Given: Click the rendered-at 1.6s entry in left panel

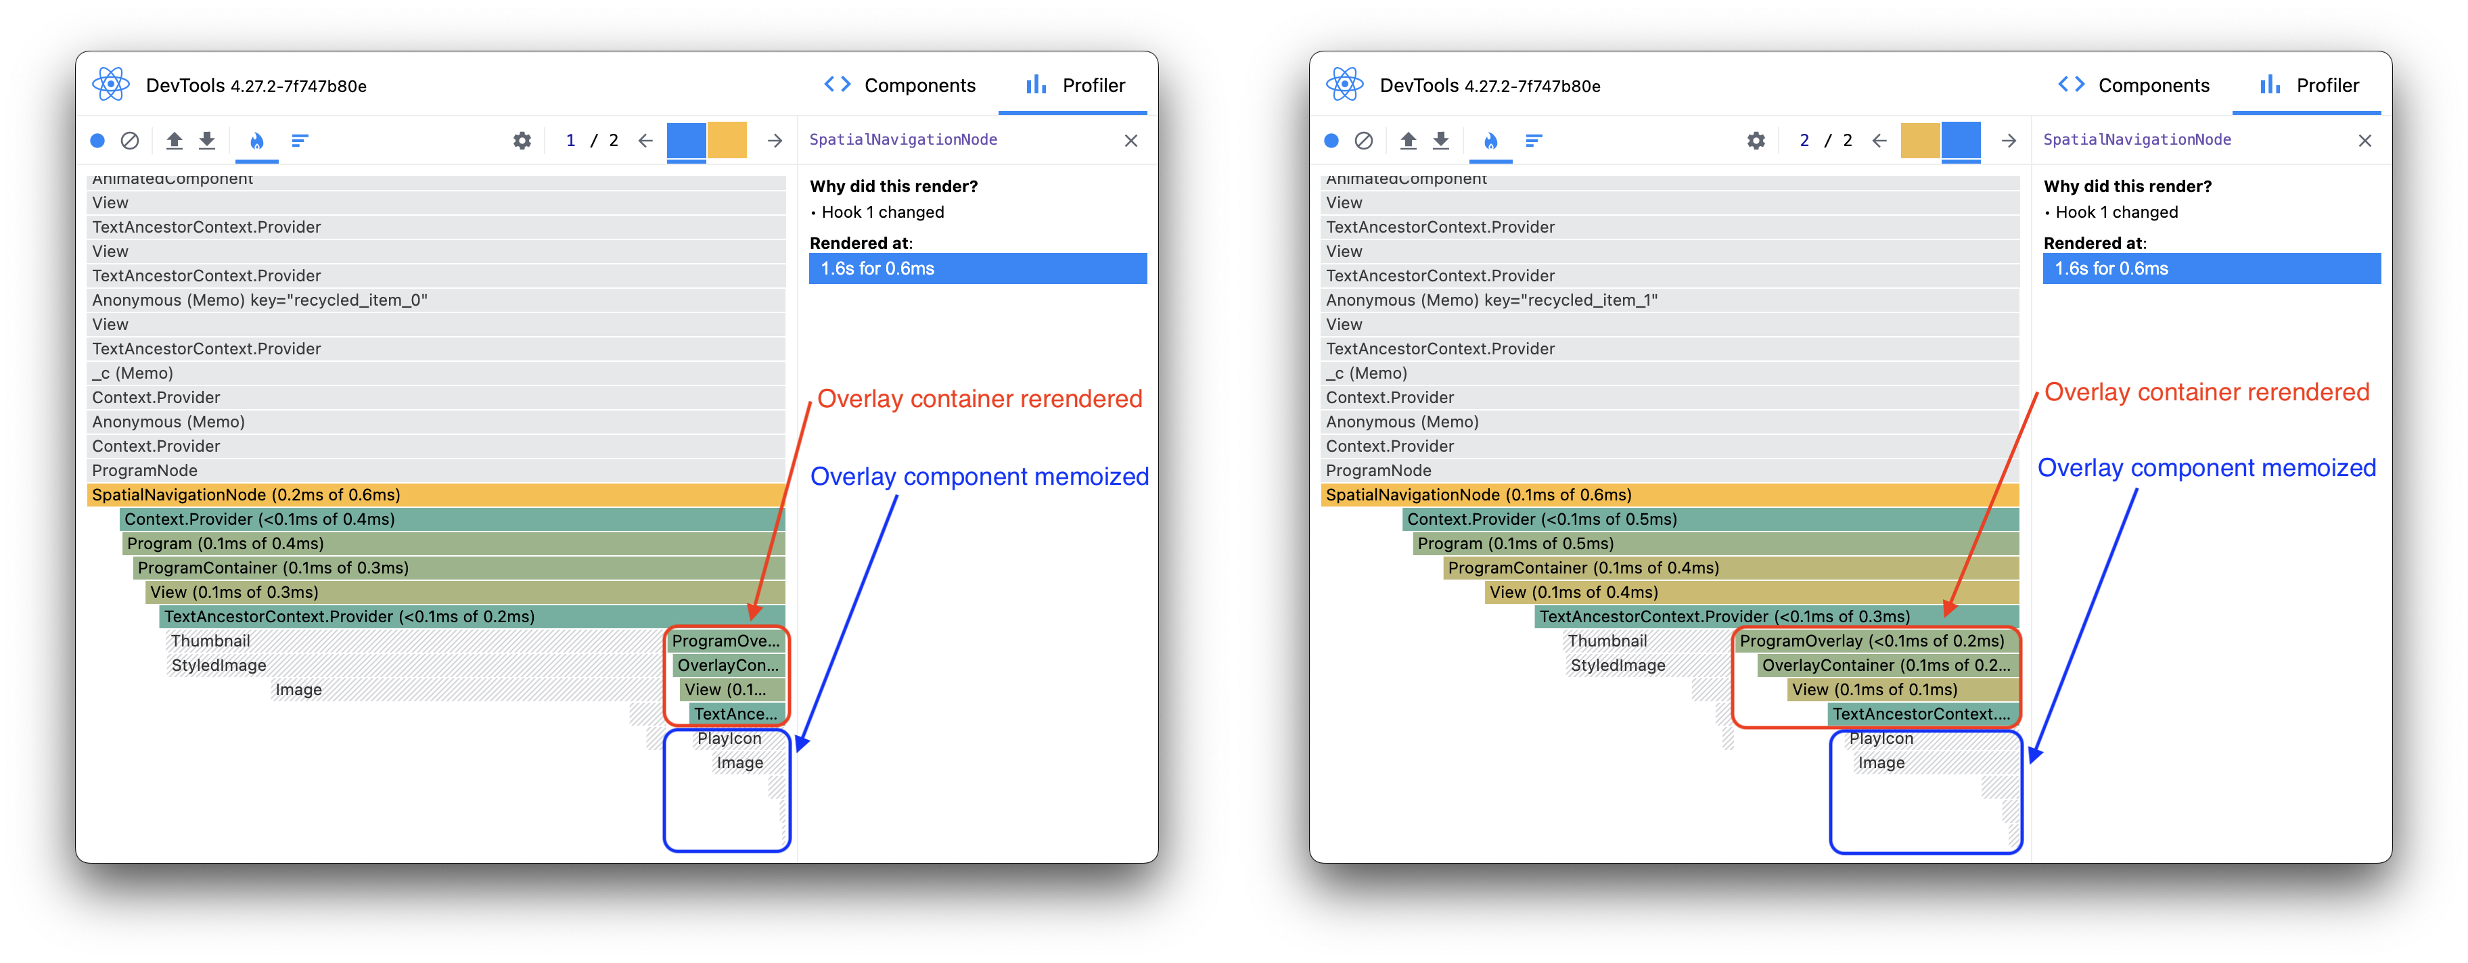Looking at the screenshot, I should coord(977,269).
